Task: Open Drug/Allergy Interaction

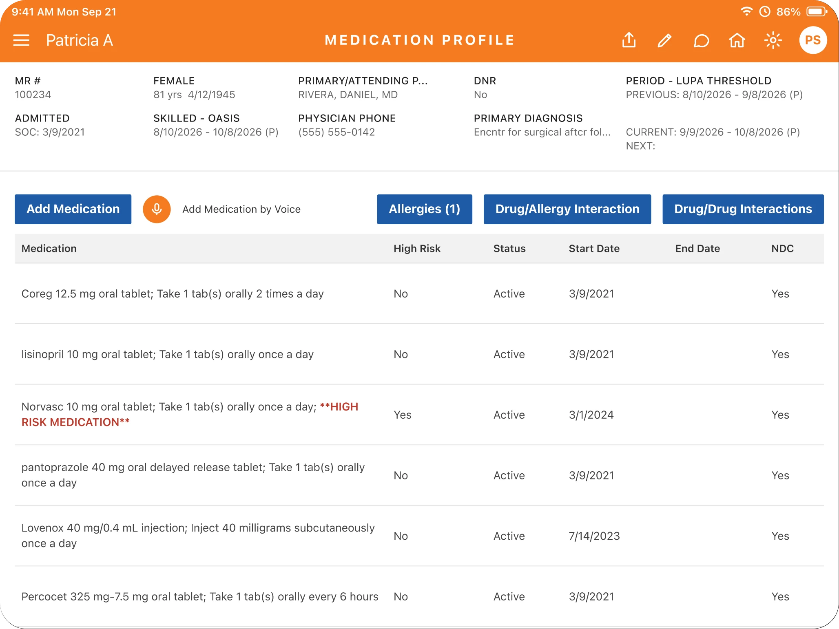Action: [x=567, y=209]
